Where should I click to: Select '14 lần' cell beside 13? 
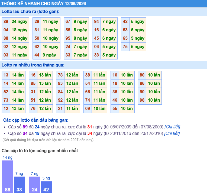point(18,75)
